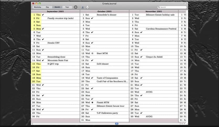The image size is (219, 127).
Task: Open the 'Finish MTM' entry
Action: pyautogui.click(x=103, y=102)
